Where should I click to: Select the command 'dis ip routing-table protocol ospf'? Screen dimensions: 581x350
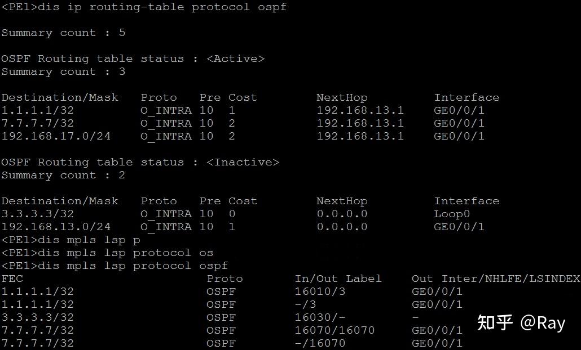pyautogui.click(x=164, y=7)
